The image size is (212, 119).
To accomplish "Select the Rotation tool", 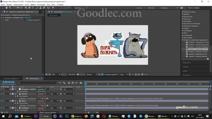I will coord(14,8).
